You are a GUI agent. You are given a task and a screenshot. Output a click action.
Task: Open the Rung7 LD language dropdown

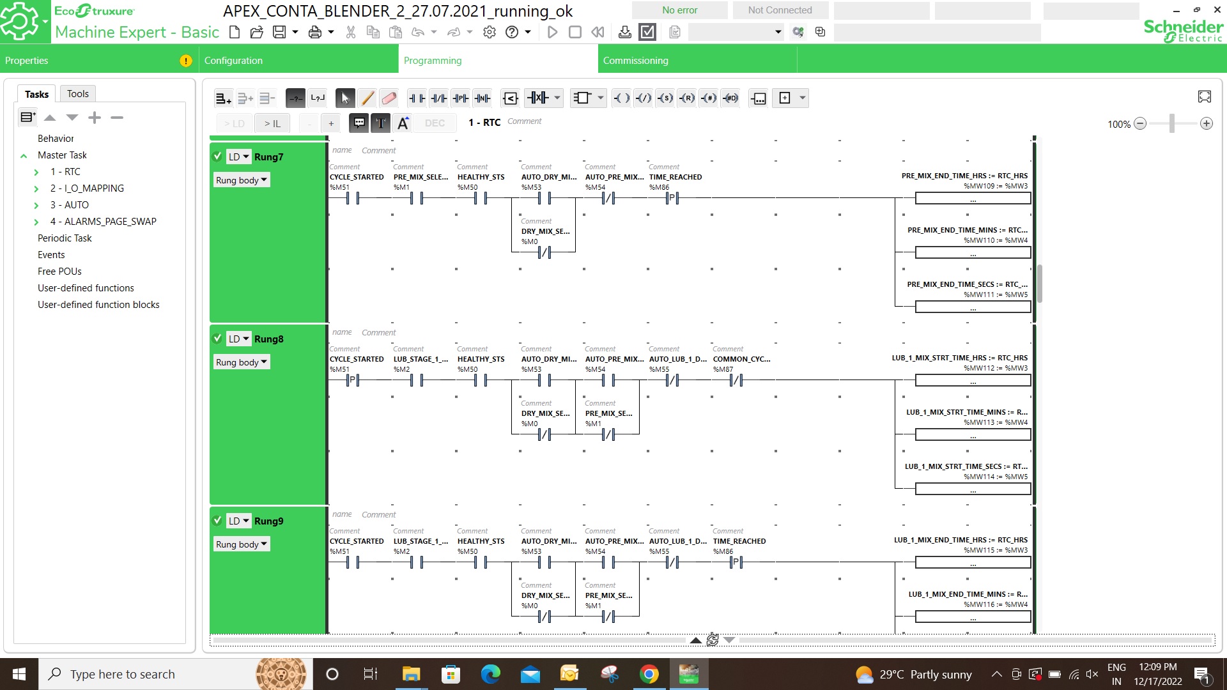(239, 157)
